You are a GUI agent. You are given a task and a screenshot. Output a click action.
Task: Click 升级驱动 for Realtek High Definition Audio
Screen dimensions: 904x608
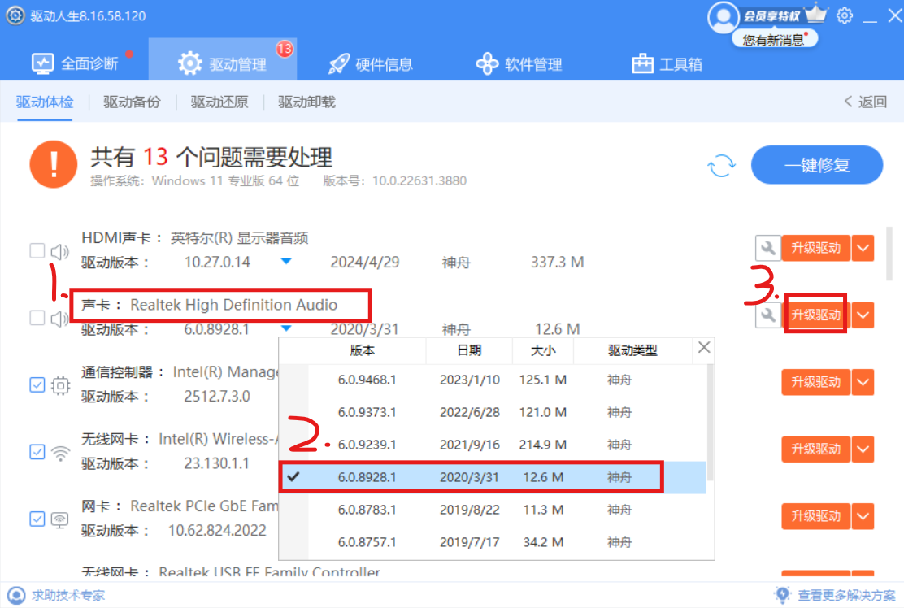click(x=815, y=315)
